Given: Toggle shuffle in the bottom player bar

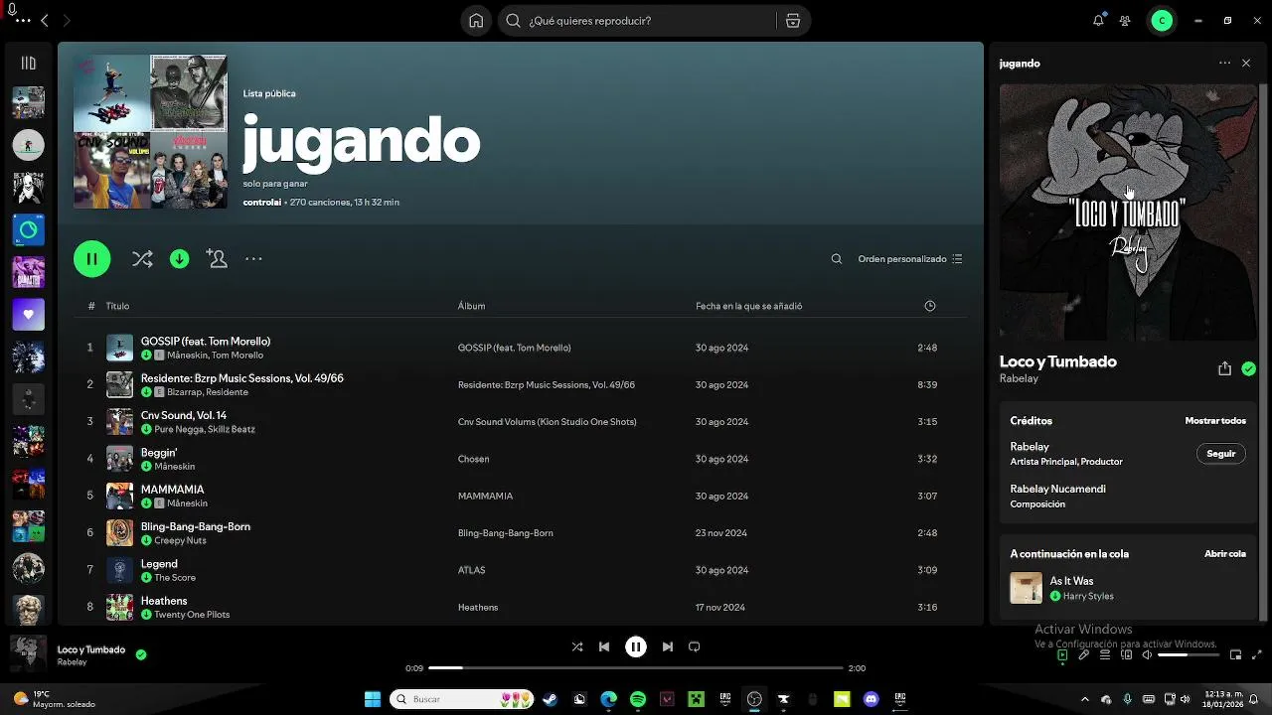Looking at the screenshot, I should [577, 646].
